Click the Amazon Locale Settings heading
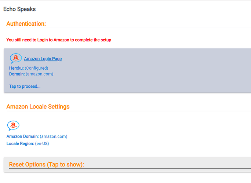Viewport: 251px width, 183px height. [38, 107]
